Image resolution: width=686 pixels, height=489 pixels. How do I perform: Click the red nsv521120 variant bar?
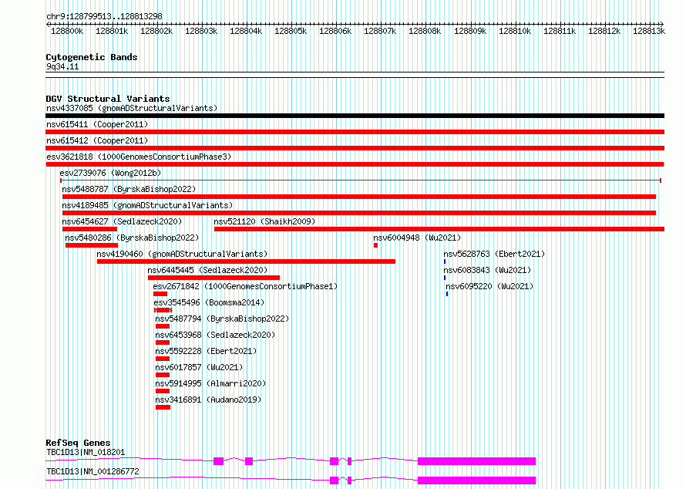click(439, 229)
